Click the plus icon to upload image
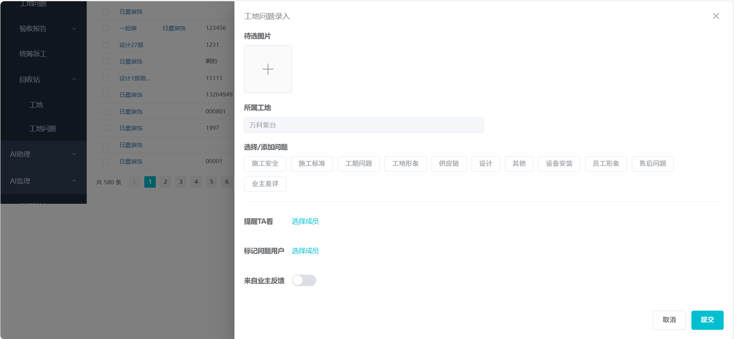The image size is (734, 339). 268,69
